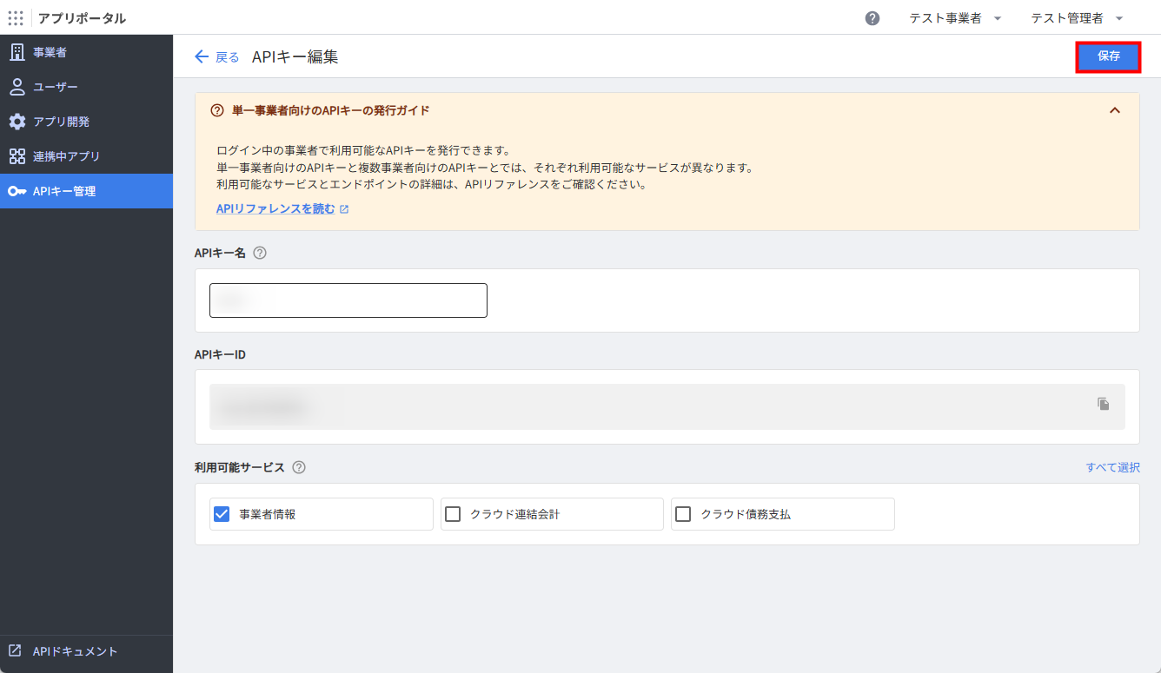Click the back arrow icon
Image resolution: width=1161 pixels, height=673 pixels.
pyautogui.click(x=202, y=56)
